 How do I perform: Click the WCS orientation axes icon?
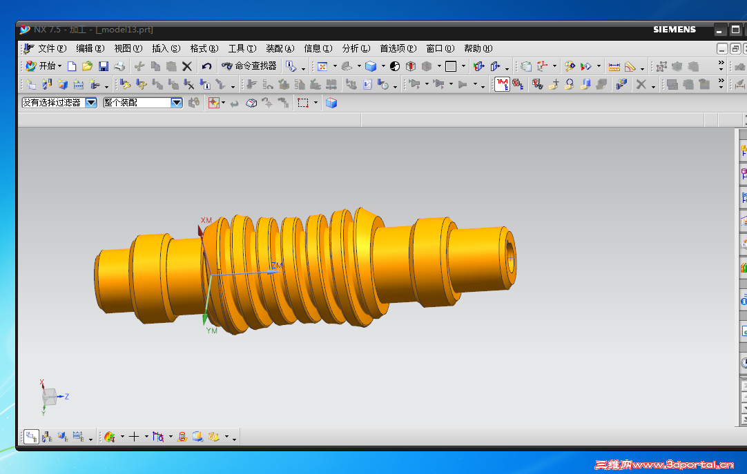[542, 66]
